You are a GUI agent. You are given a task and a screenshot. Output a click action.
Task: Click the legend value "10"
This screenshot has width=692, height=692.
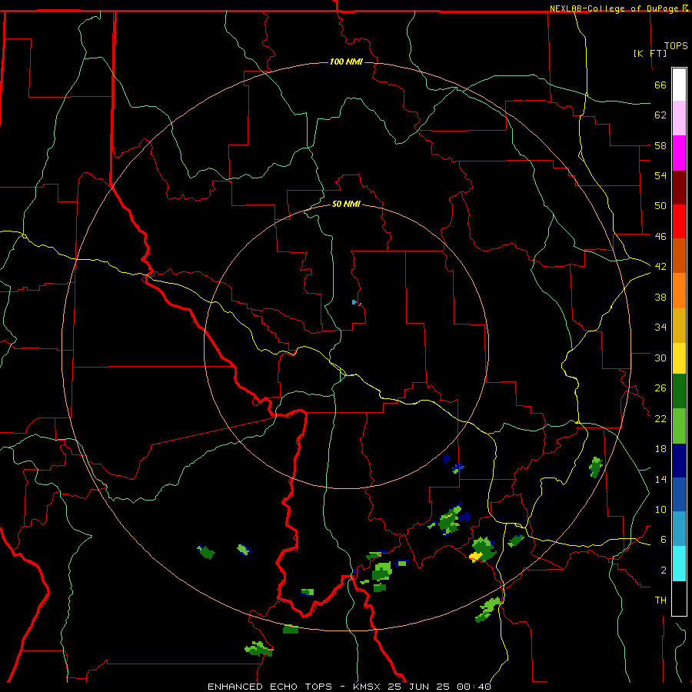tap(660, 509)
